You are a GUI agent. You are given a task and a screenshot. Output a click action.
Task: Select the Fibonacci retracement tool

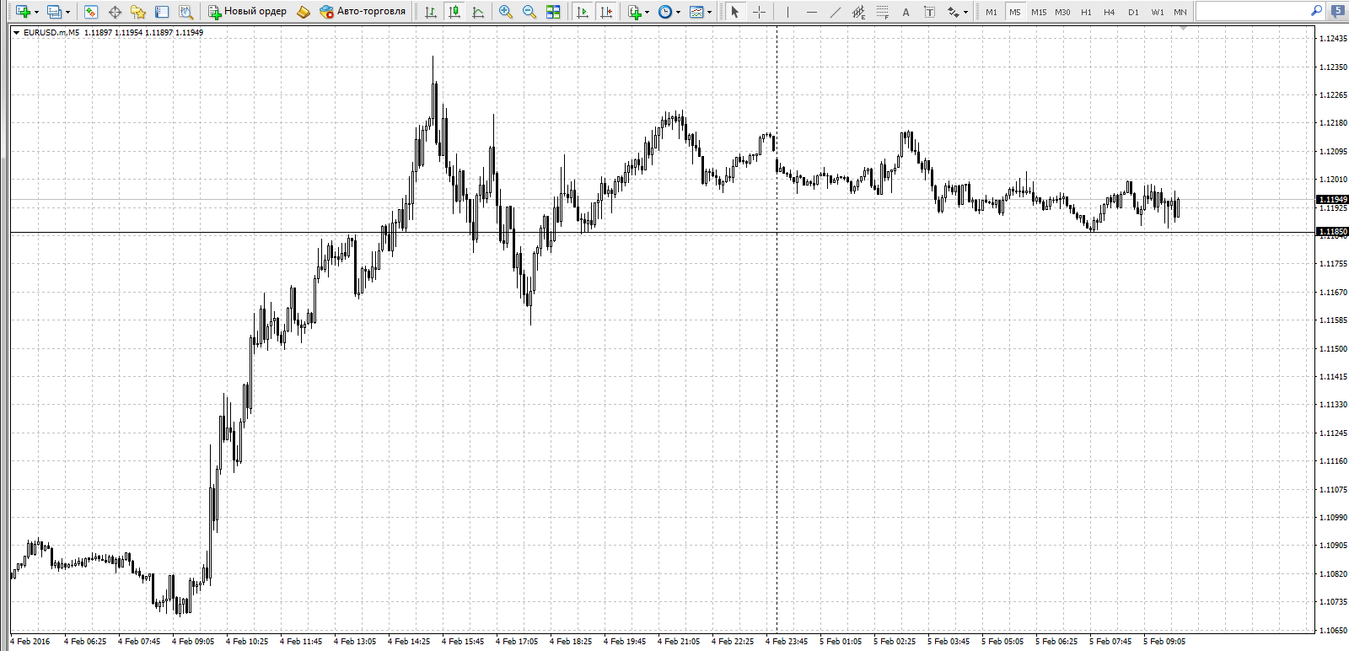882,12
